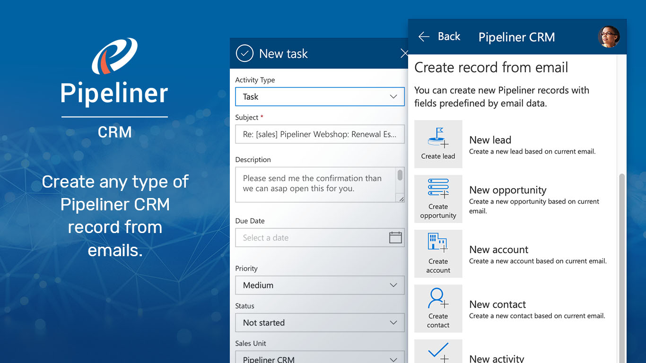This screenshot has width=646, height=363.
Task: Click the Create account building icon
Action: 437,243
